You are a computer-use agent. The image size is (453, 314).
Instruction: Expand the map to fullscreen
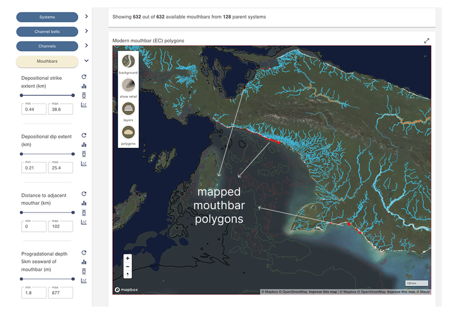(426, 41)
